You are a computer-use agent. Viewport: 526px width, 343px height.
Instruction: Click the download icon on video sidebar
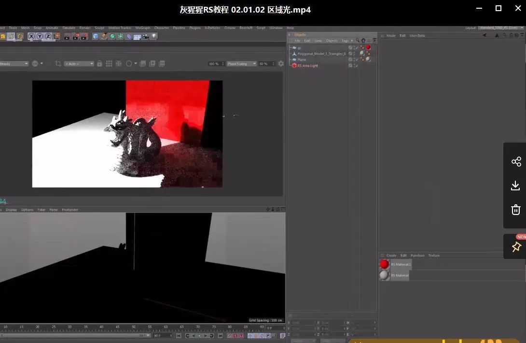(x=516, y=186)
